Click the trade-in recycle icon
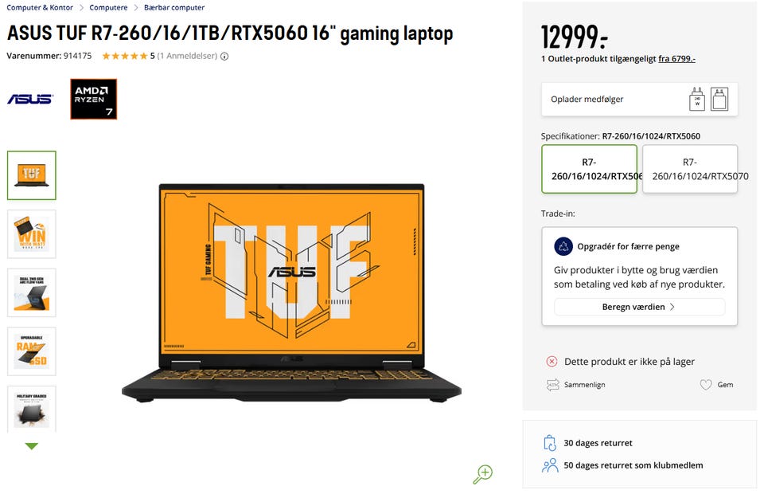This screenshot has height=494, width=764. (563, 246)
